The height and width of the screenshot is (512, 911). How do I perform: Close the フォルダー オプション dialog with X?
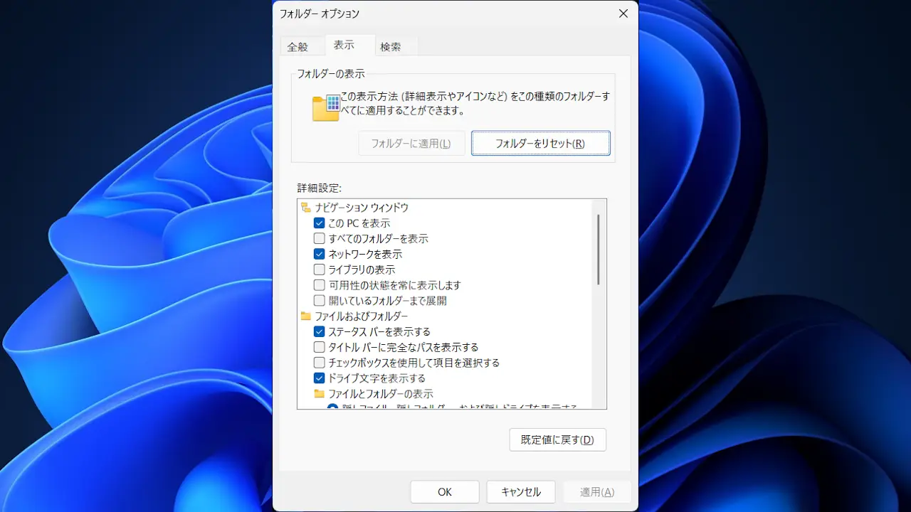click(623, 14)
